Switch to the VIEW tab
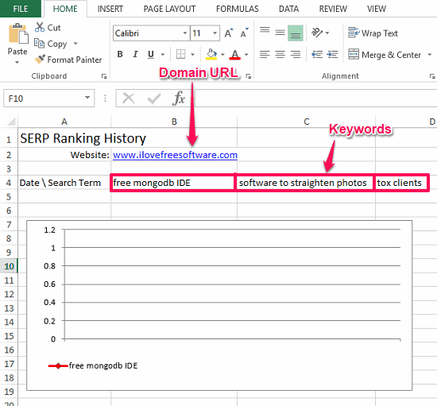The height and width of the screenshot is (406, 437). (x=377, y=9)
